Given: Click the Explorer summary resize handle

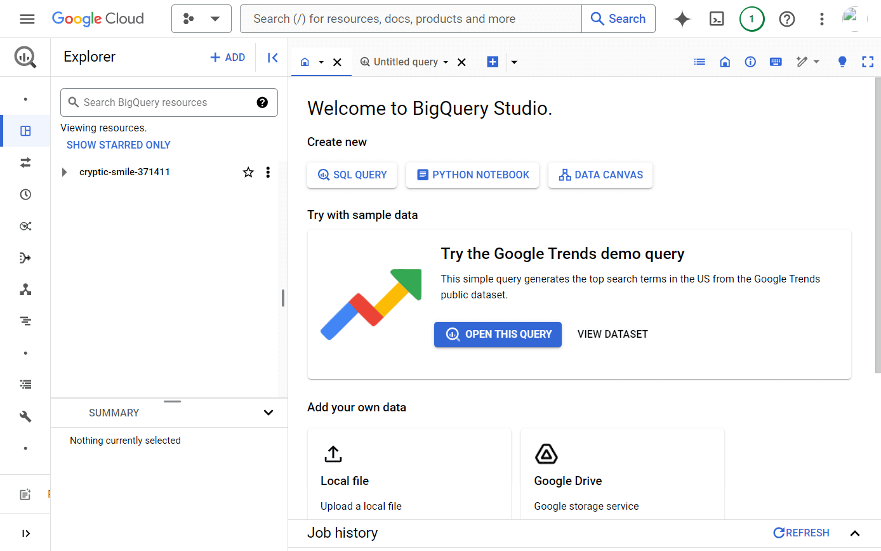Looking at the screenshot, I should point(172,401).
